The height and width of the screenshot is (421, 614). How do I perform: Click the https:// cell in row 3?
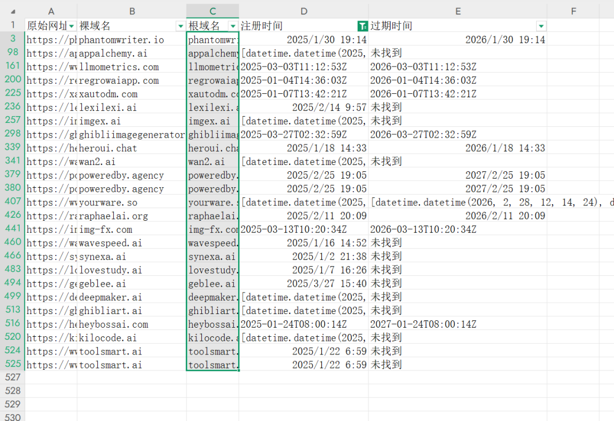(x=51, y=40)
